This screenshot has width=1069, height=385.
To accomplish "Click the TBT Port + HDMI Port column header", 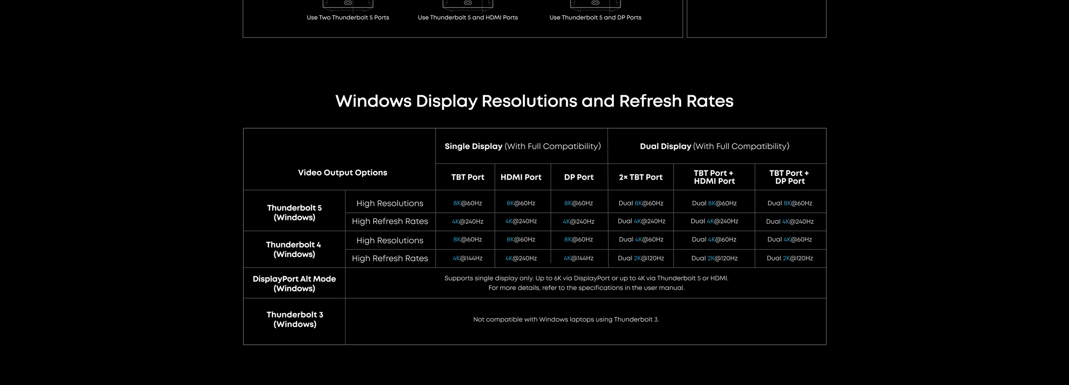I will pos(714,177).
